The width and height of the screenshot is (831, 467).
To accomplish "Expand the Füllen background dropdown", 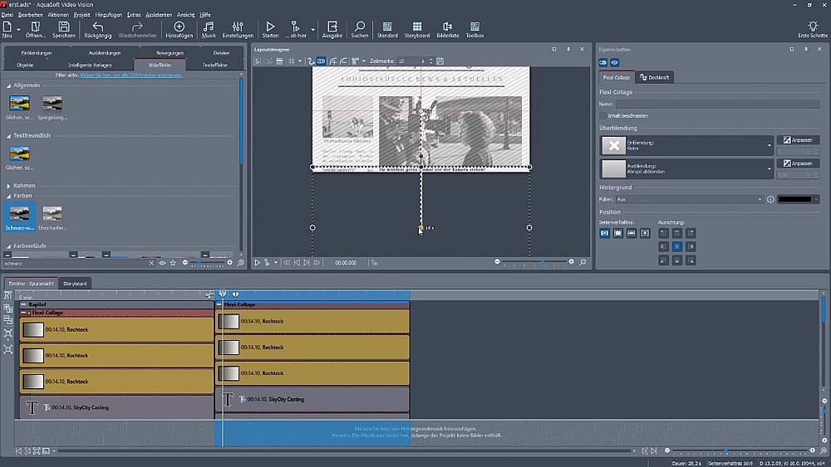I will tap(760, 199).
